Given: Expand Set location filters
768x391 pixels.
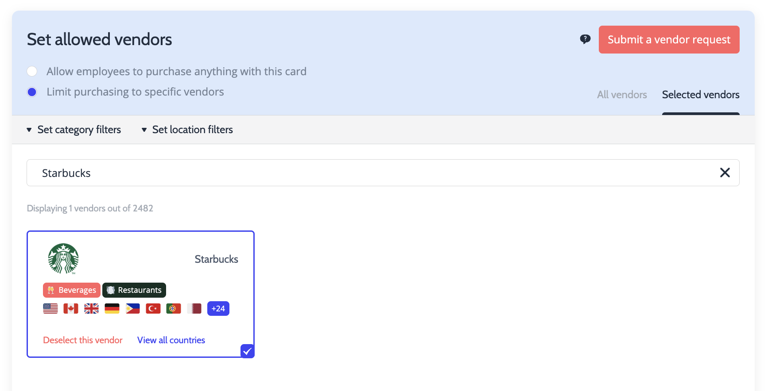Looking at the screenshot, I should 187,130.
